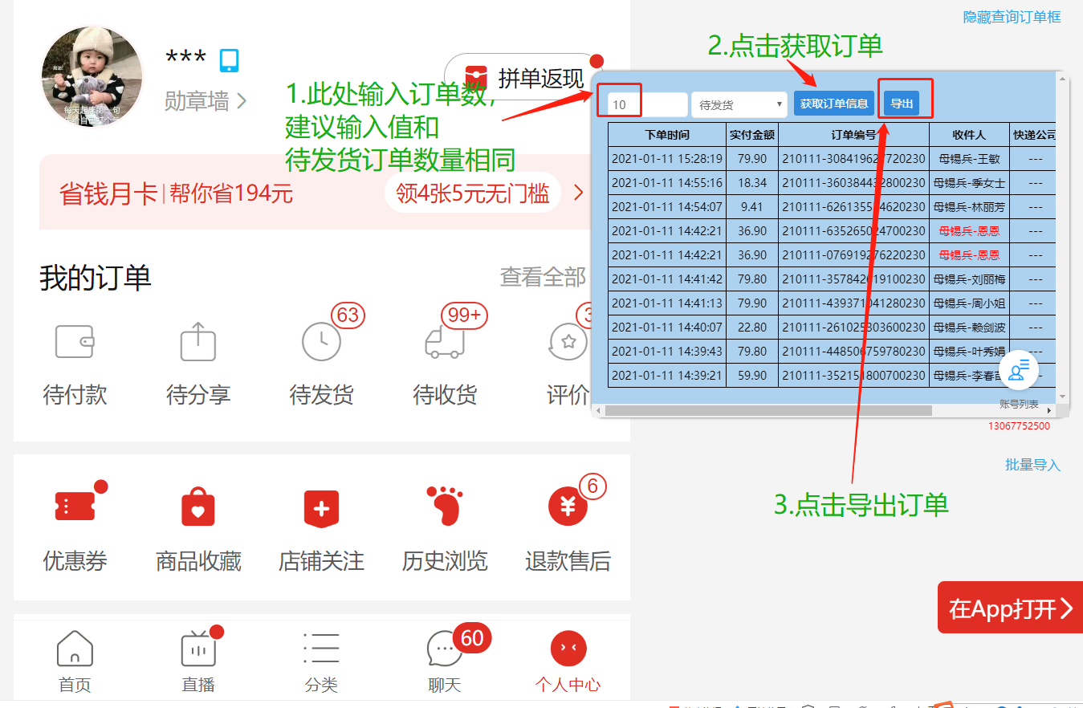The width and height of the screenshot is (1083, 708).
Task: Click the order count input field
Action: (x=648, y=104)
